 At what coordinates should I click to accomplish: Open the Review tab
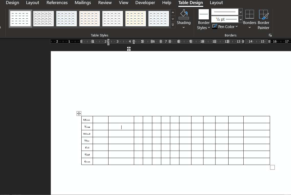(105, 3)
